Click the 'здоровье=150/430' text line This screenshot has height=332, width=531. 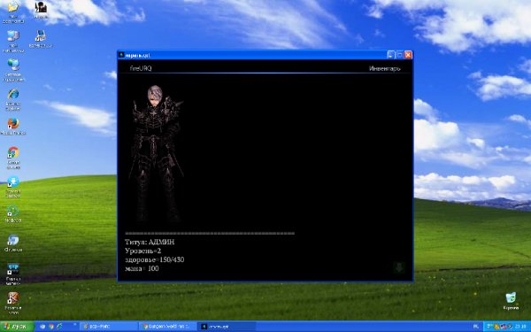click(x=154, y=259)
